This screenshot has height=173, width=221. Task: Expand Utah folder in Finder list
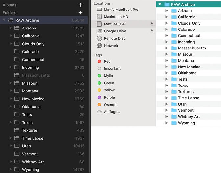167,104
